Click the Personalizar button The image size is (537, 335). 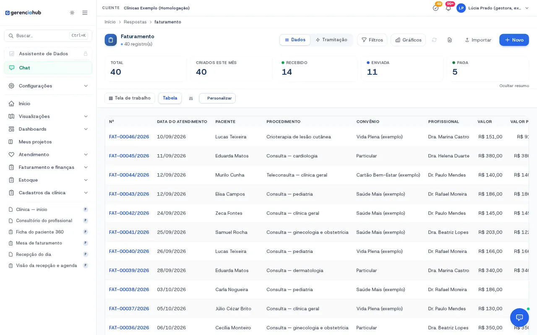[x=217, y=98]
